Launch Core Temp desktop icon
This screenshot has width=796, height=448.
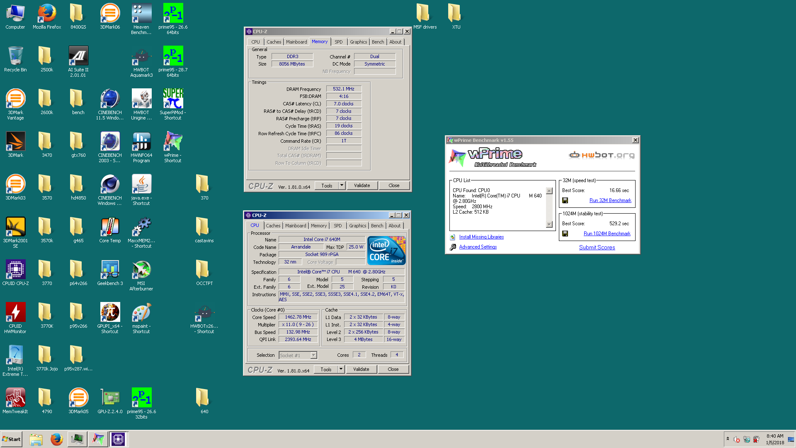[x=110, y=231]
